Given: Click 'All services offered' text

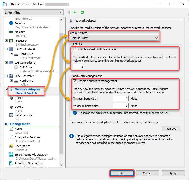Looking at the screenshot, I should [x=27, y=141].
